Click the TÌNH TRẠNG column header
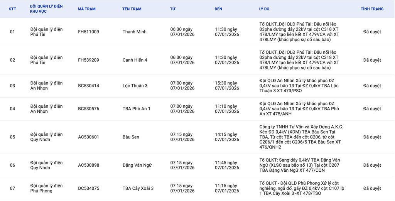 pos(372,9)
